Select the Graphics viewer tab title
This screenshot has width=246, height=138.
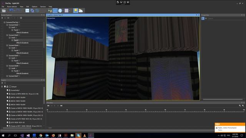[x=55, y=15]
